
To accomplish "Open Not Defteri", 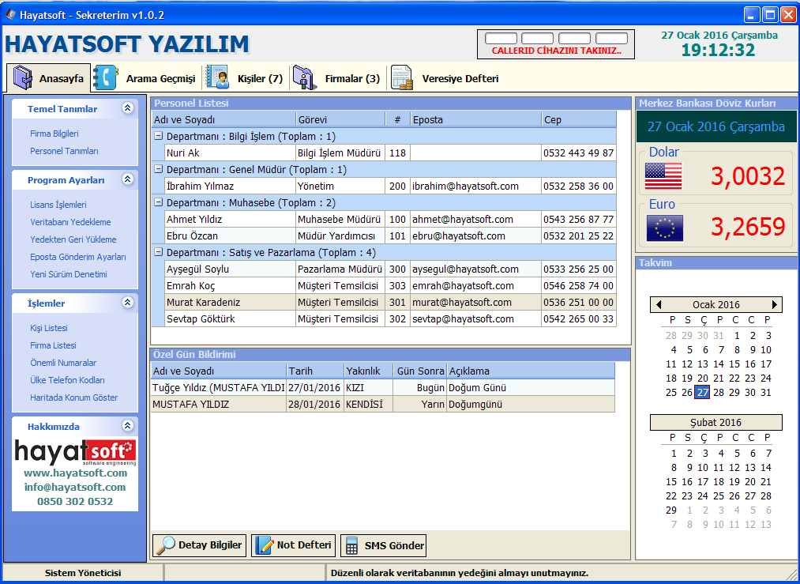I will (293, 545).
